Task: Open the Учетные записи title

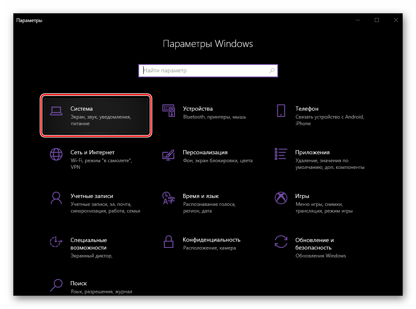Action: (x=92, y=196)
